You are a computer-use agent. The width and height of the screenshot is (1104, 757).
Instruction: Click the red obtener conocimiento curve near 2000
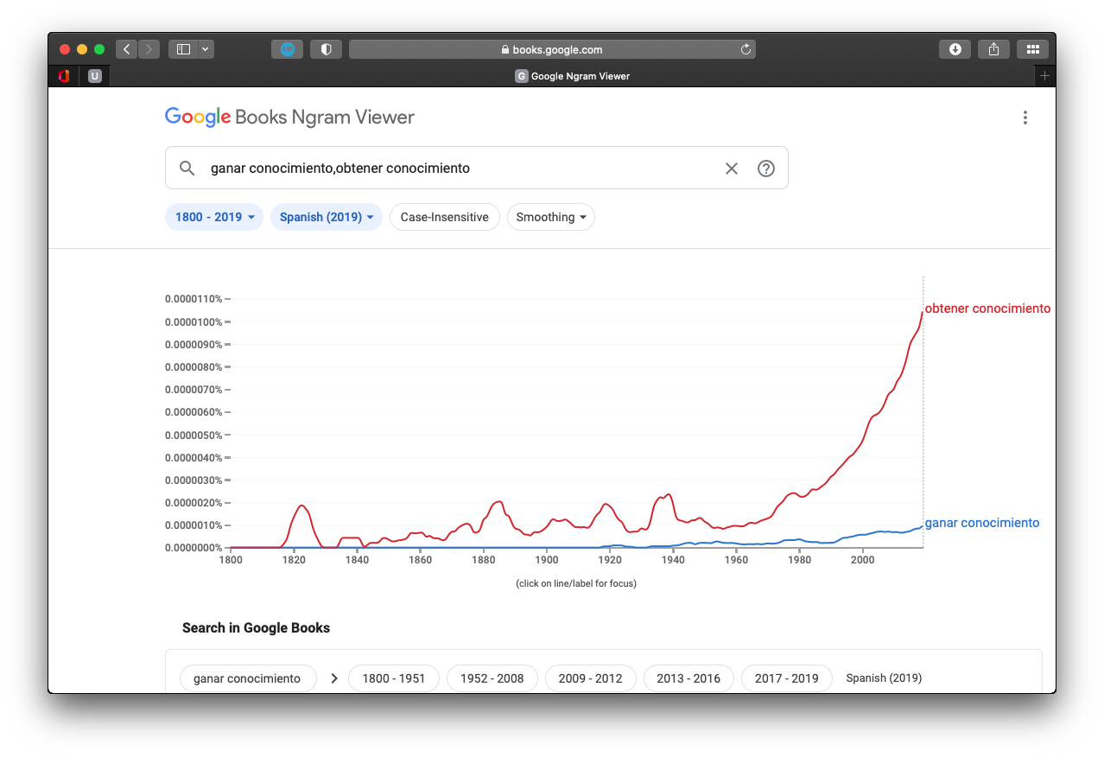pos(862,437)
